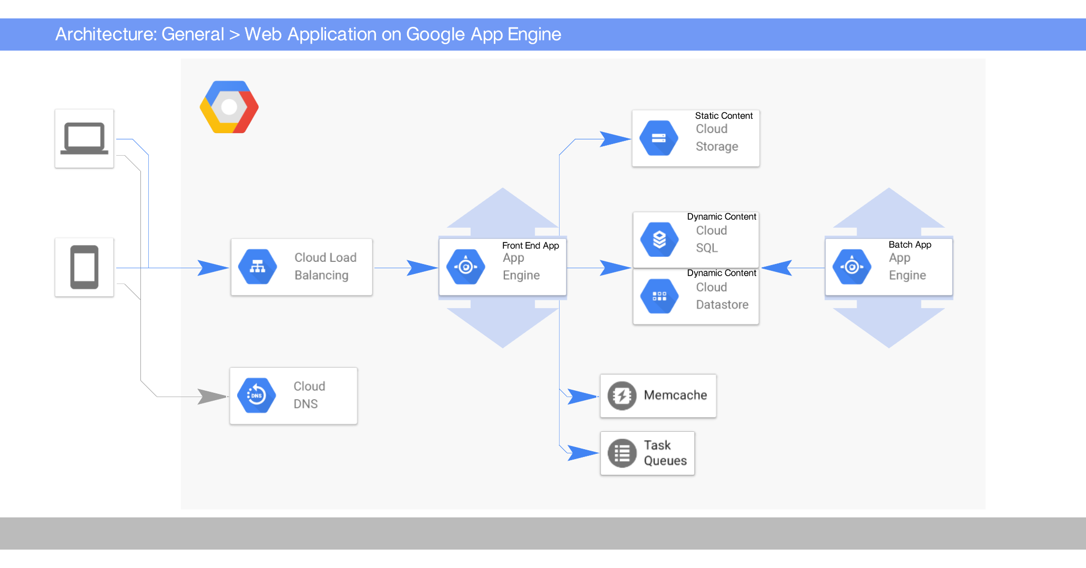
Task: Click the Front End App Engine icon
Action: tap(465, 267)
